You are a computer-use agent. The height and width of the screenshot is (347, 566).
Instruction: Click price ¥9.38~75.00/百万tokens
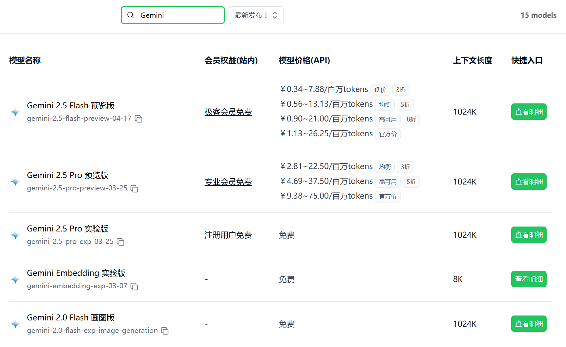tap(326, 196)
